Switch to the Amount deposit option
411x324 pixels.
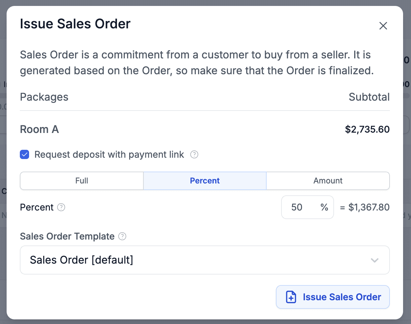coord(328,181)
